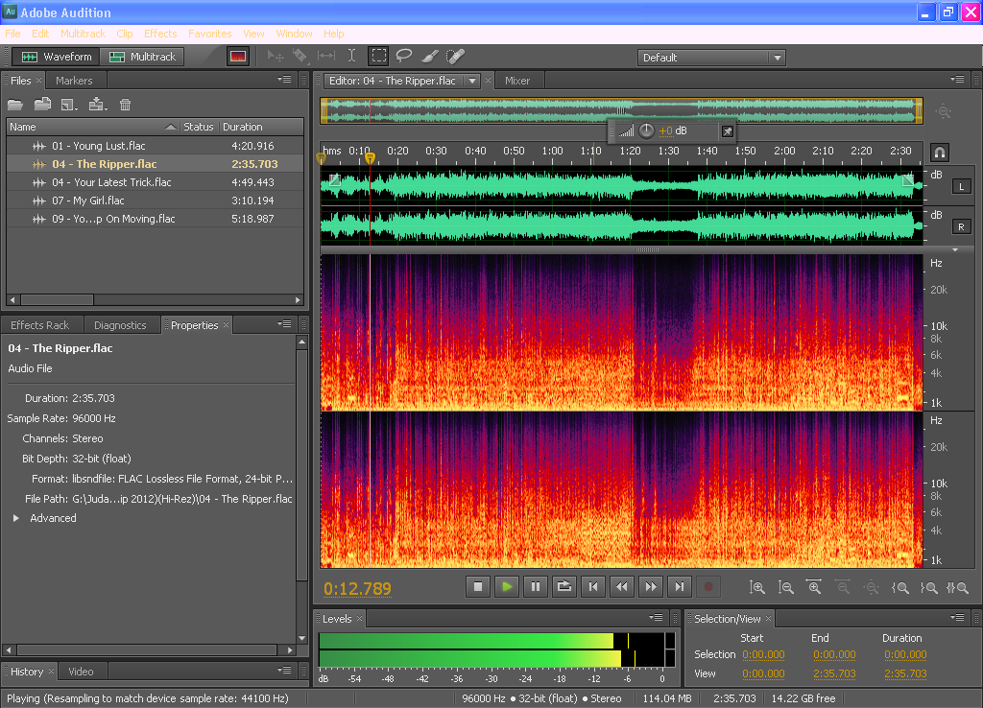The width and height of the screenshot is (983, 708).
Task: Click the trash icon to close selected file
Action: (x=126, y=105)
